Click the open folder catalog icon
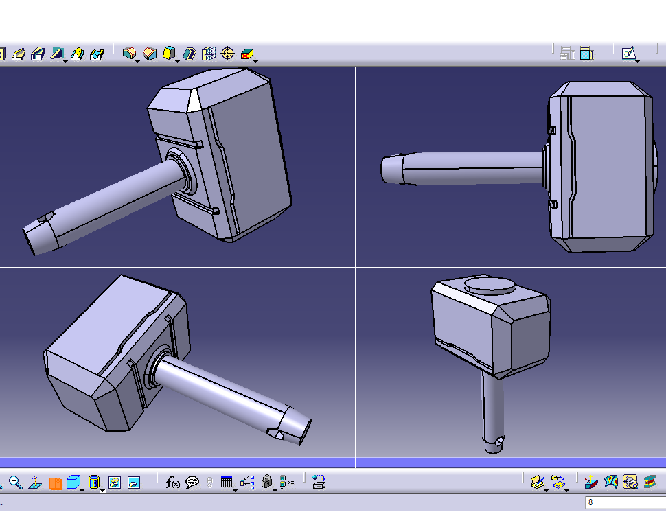The width and height of the screenshot is (666, 523). [x=558, y=482]
